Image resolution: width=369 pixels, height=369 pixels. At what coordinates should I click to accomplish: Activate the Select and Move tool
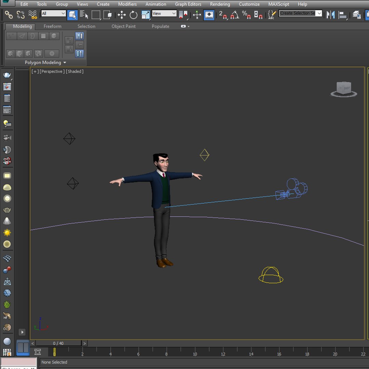click(x=122, y=15)
